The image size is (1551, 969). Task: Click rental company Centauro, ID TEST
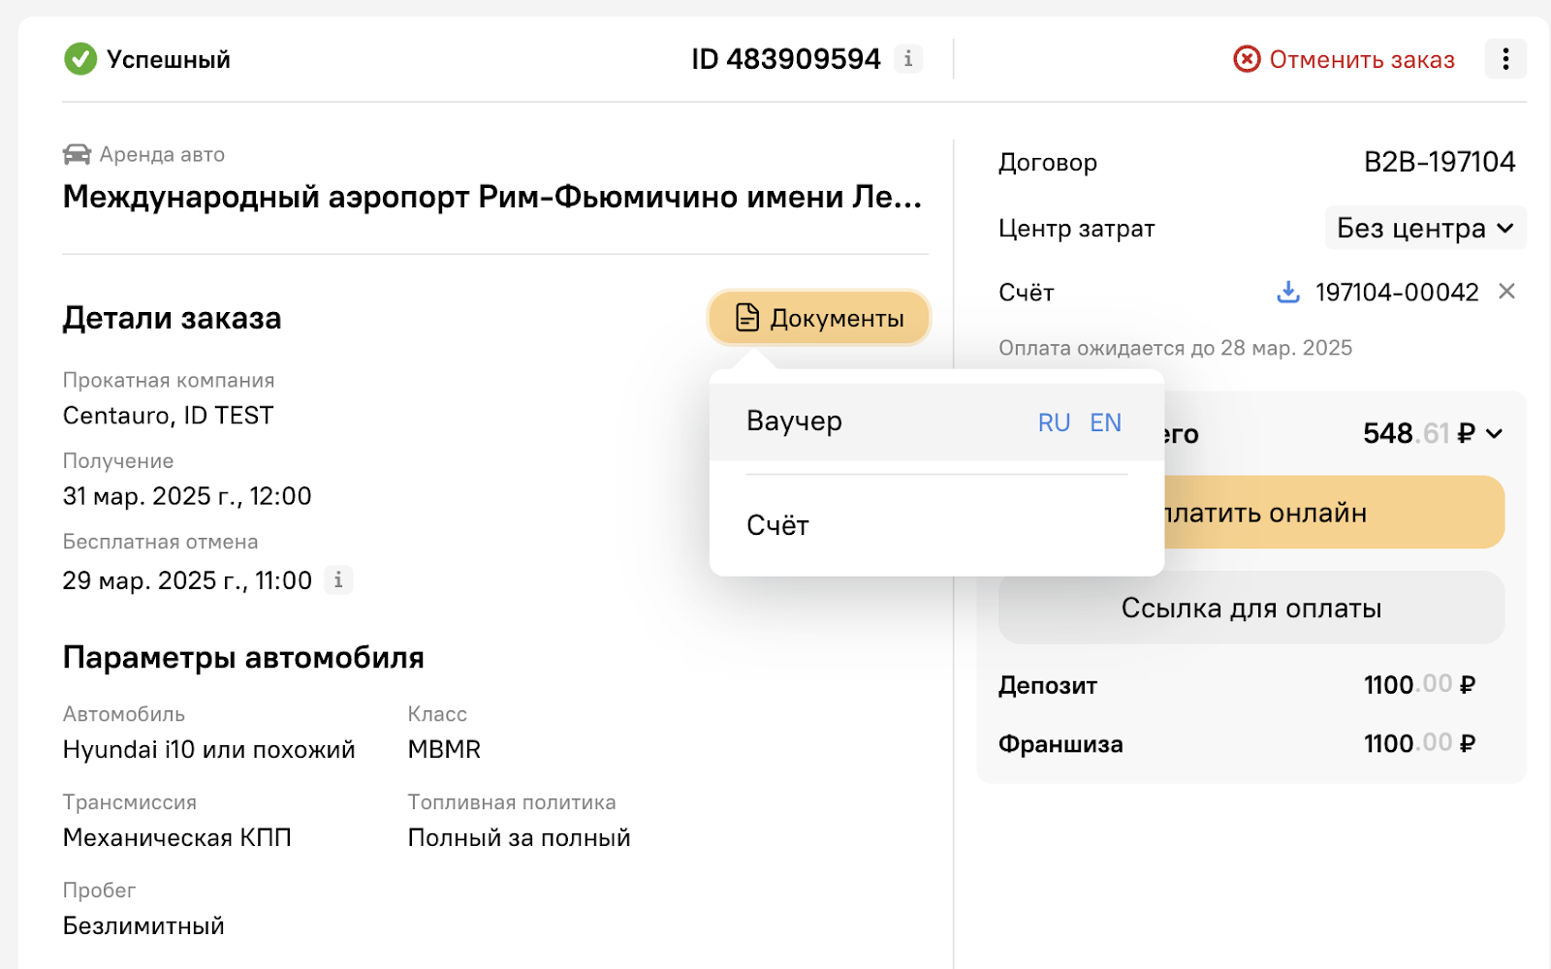169,416
